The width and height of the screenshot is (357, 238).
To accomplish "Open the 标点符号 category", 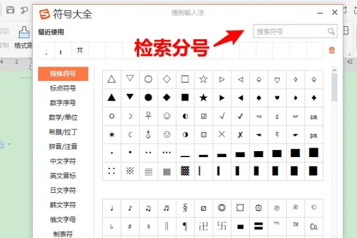I will tap(63, 88).
